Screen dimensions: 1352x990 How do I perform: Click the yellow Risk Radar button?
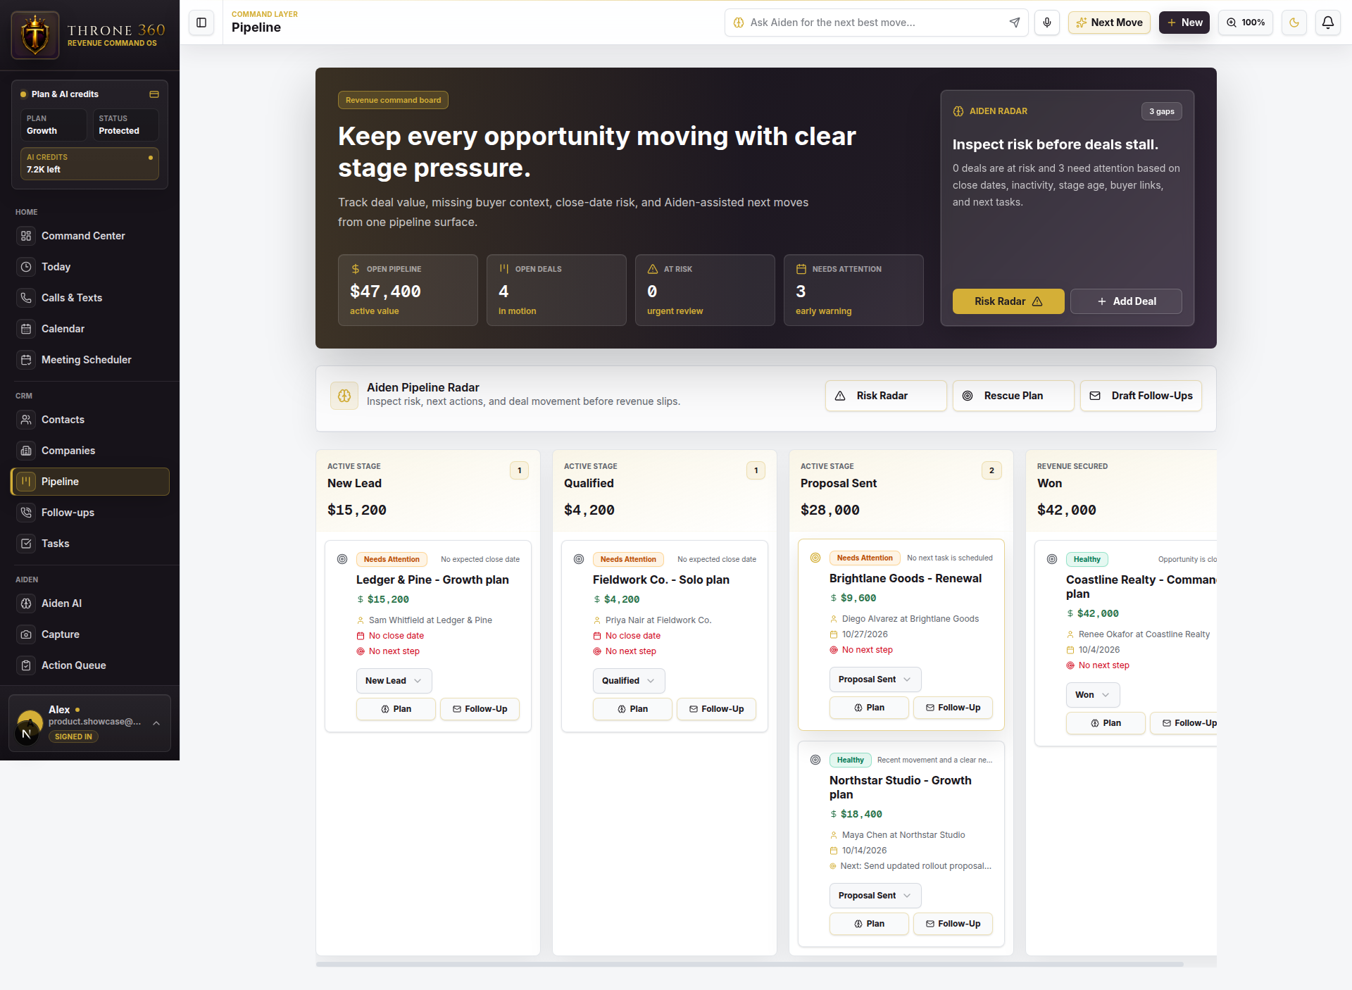[1008, 301]
